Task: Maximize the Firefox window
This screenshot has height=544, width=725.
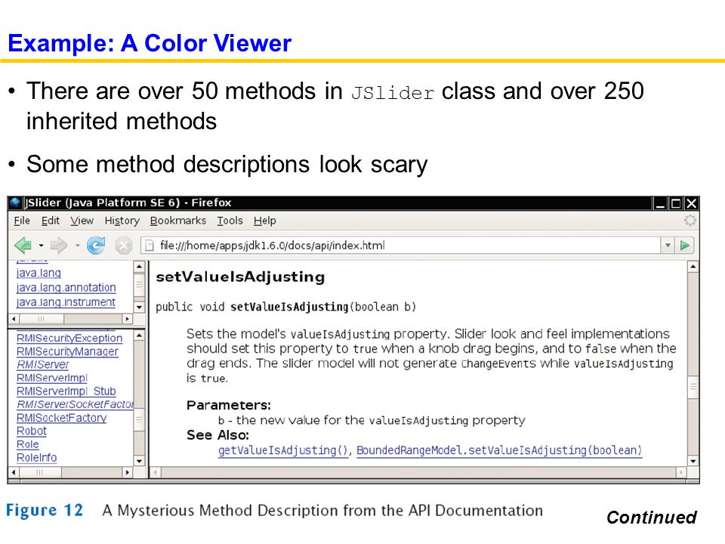Action: [x=675, y=203]
